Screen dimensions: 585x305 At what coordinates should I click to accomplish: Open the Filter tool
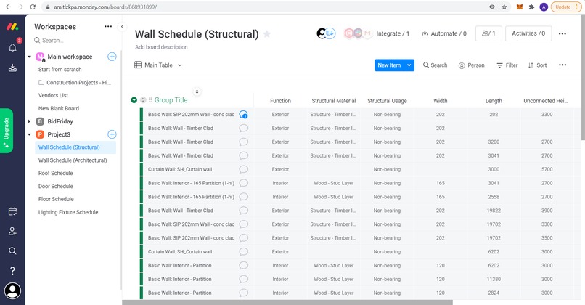click(507, 65)
